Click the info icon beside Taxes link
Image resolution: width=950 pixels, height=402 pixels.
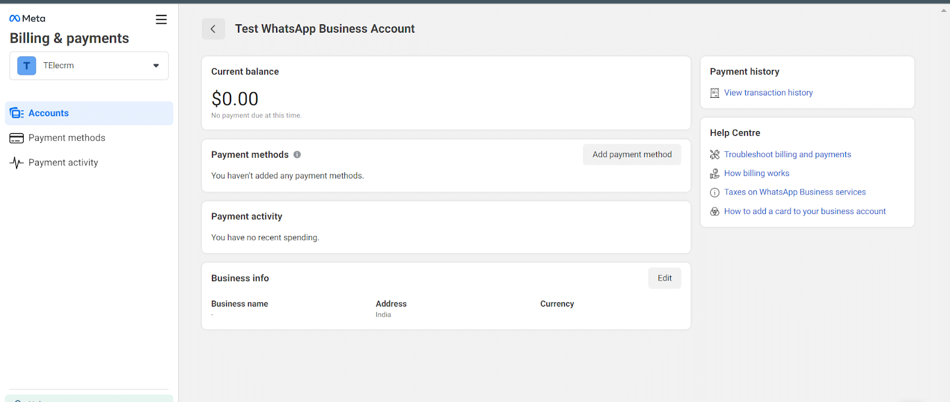tap(715, 193)
